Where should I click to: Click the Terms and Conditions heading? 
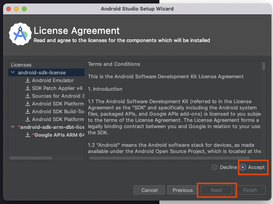coord(114,64)
